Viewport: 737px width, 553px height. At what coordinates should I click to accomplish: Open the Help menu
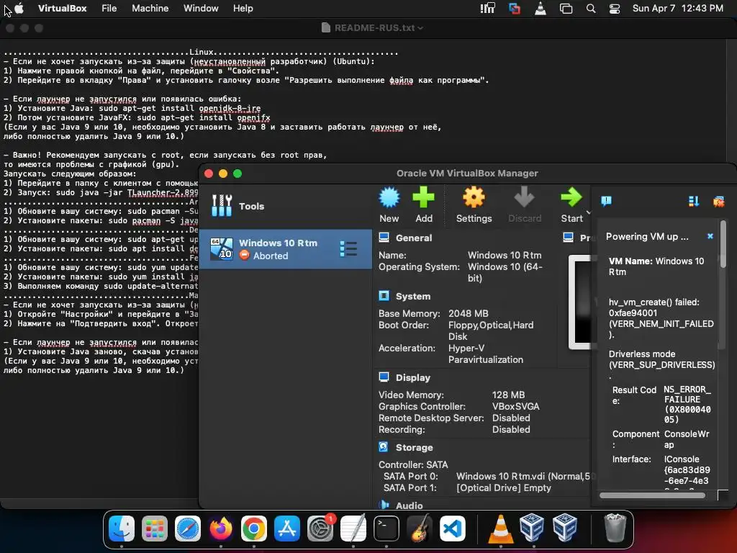pyautogui.click(x=243, y=9)
